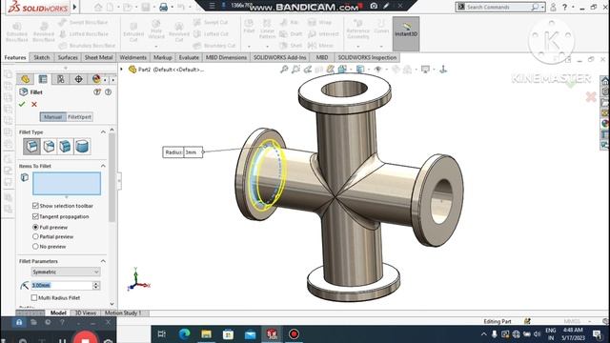The image size is (610, 343).
Task: Switch to the Sketch tab
Action: coord(42,57)
